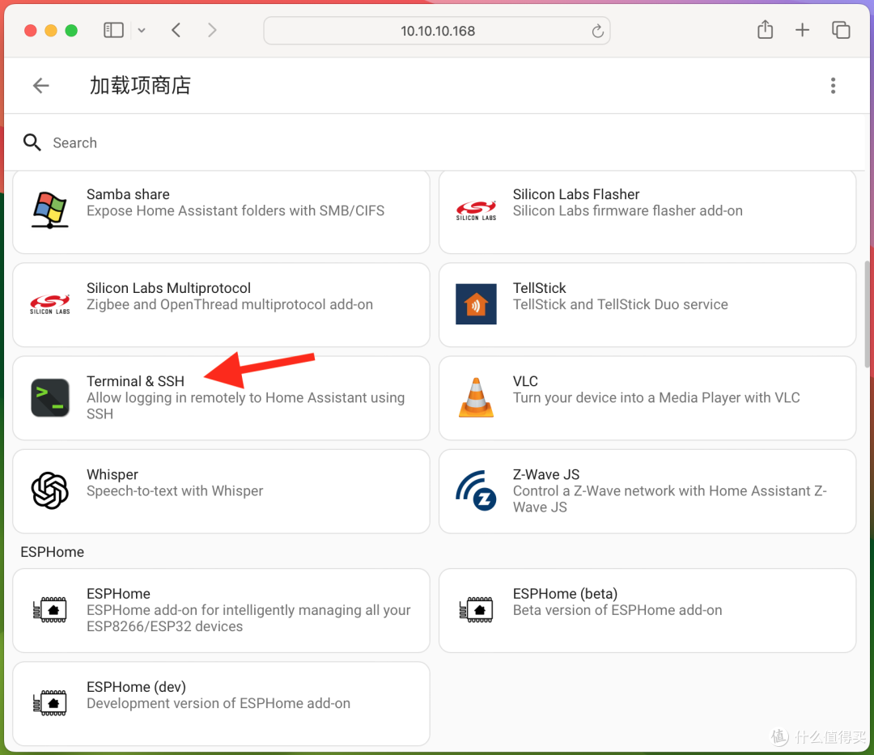
Task: Open the Safari share icon
Action: pos(766,29)
